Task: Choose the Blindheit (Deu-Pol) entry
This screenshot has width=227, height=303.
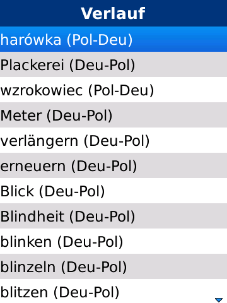Action: click(x=113, y=216)
